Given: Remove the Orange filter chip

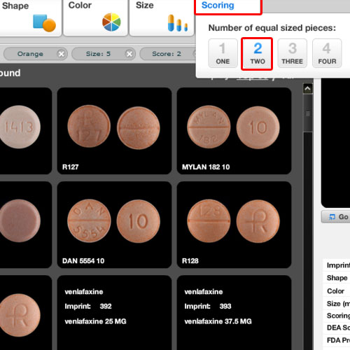Looking at the screenshot, I should 62,54.
